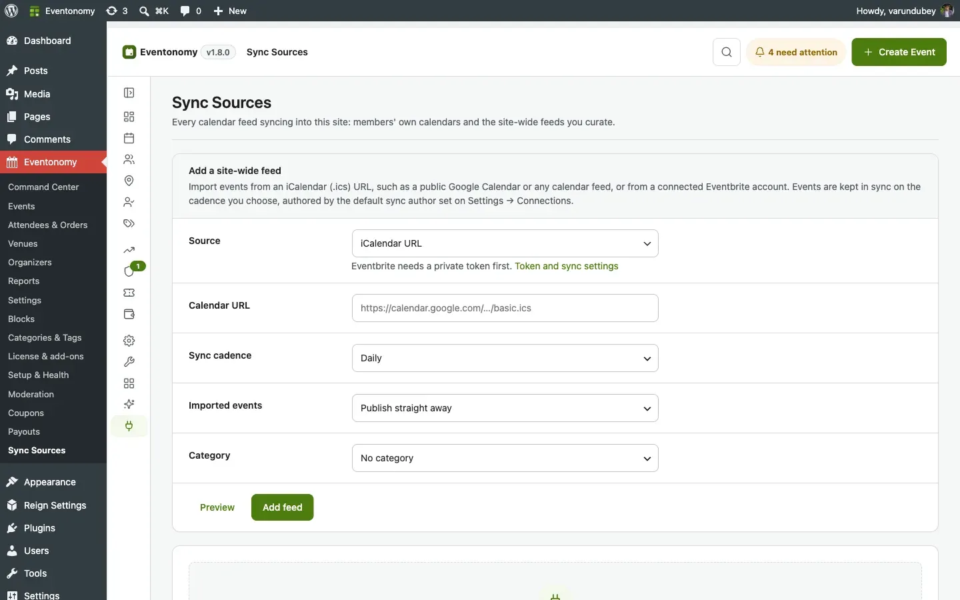Open the organizers user-check icon

click(129, 202)
